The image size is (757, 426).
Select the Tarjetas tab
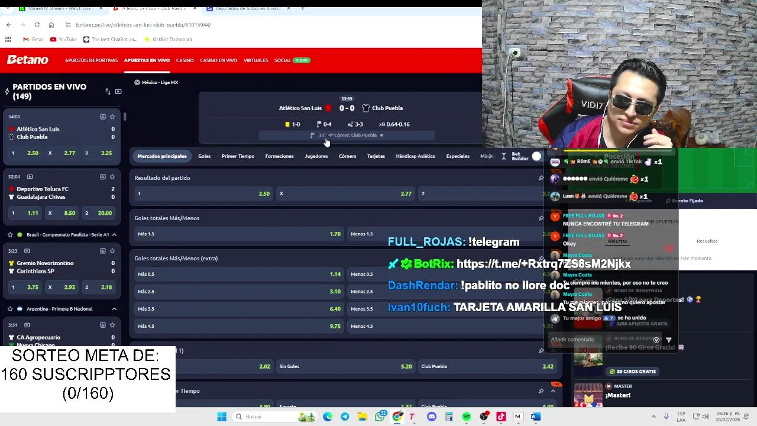(x=376, y=156)
